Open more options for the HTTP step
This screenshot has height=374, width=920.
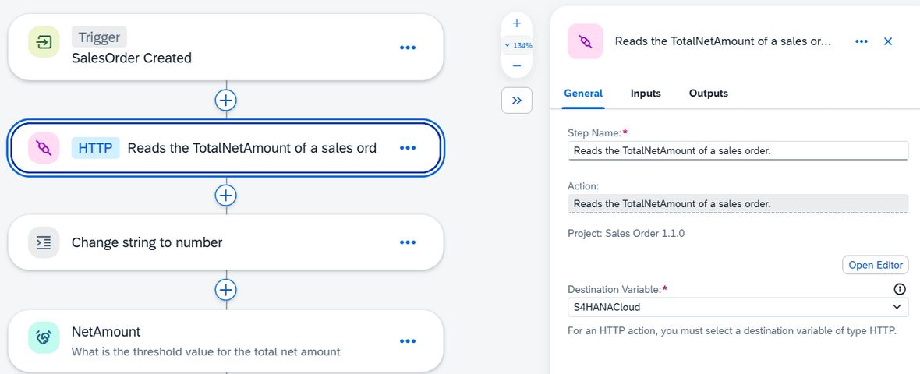(x=408, y=148)
